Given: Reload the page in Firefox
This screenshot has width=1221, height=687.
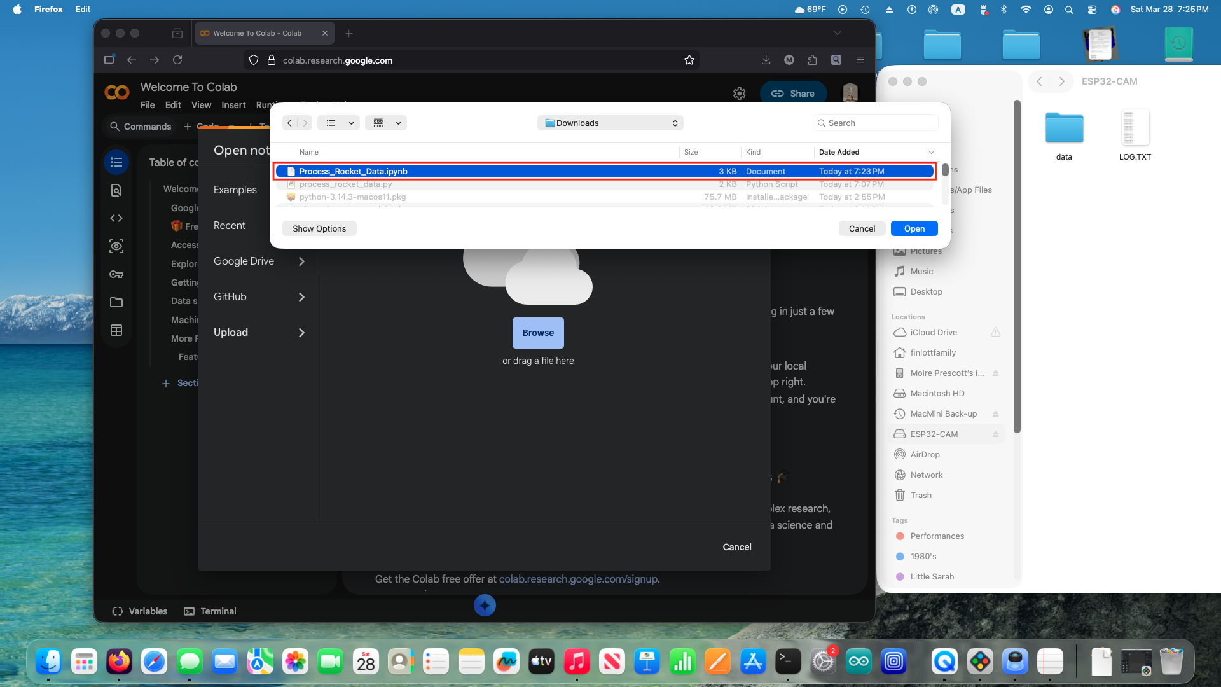Looking at the screenshot, I should click(177, 60).
